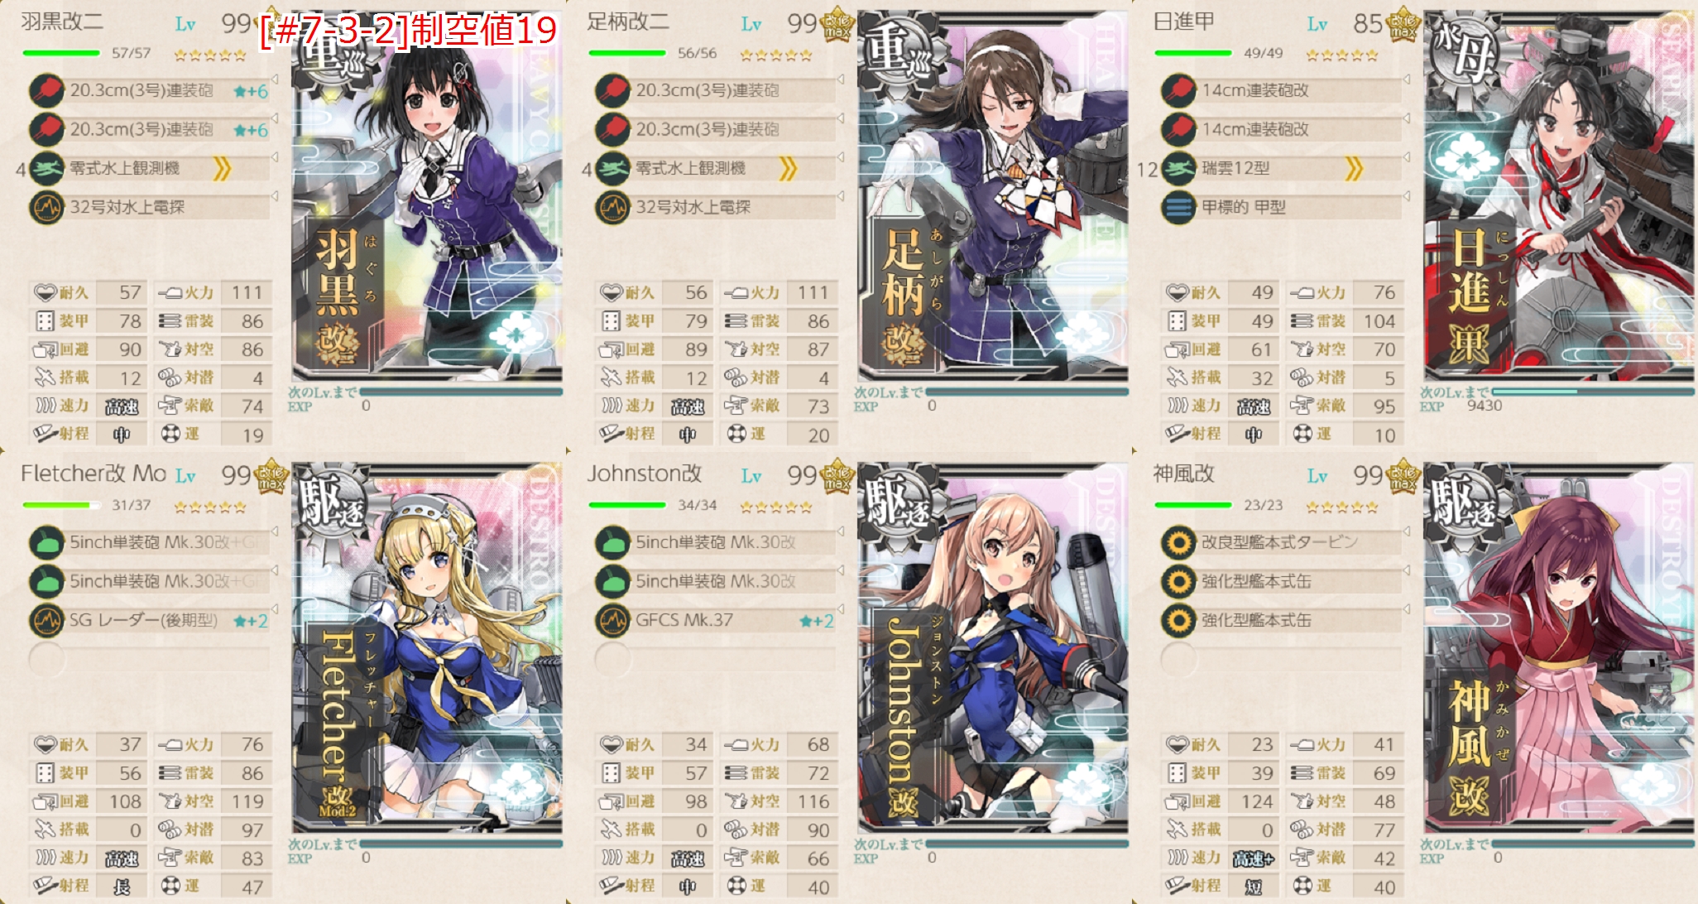Image resolution: width=1698 pixels, height=904 pixels.
Task: Click red gun icon of Haguro's first 20.3cm(3号)連装砲
Action: click(46, 90)
